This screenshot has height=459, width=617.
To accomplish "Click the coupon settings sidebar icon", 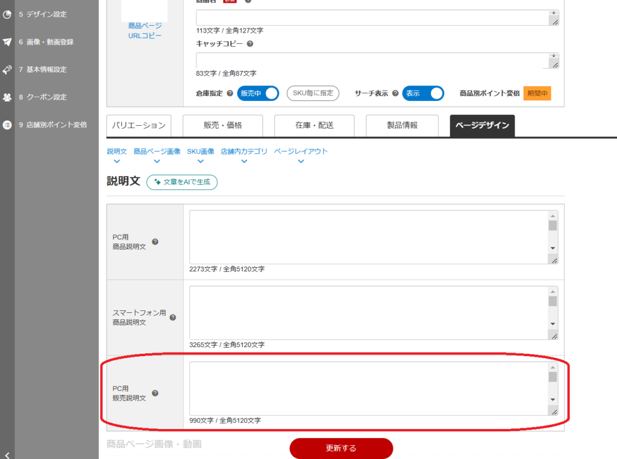I will (7, 97).
